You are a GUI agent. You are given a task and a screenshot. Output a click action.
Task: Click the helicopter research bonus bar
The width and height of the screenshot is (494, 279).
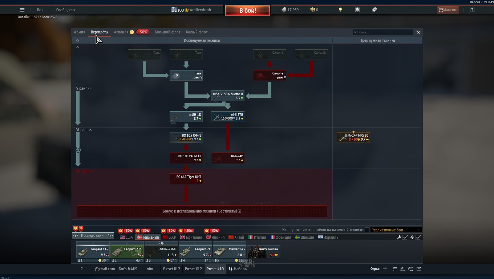pyautogui.click(x=202, y=211)
